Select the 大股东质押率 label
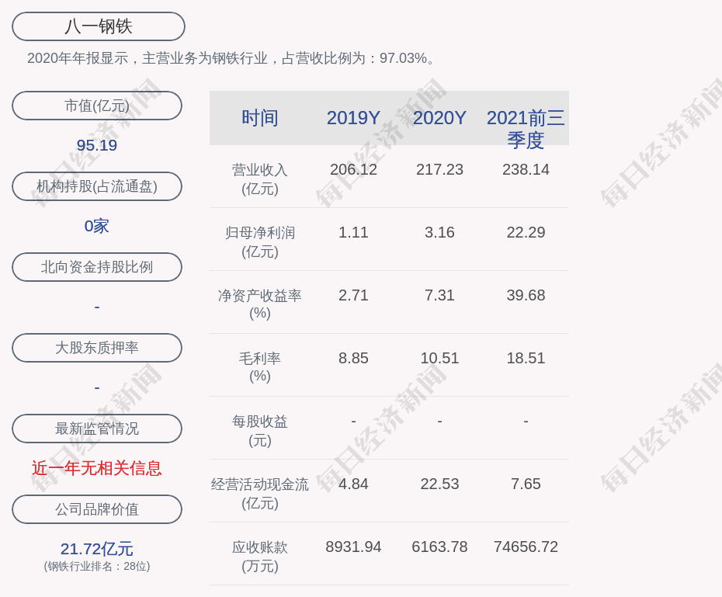Viewport: 722px width, 597px height. tap(97, 348)
